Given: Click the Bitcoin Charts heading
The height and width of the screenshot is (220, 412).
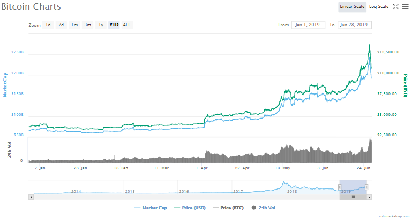Looking at the screenshot, I should (x=31, y=6).
